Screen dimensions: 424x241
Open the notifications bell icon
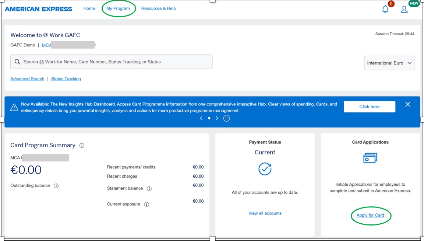(x=385, y=9)
